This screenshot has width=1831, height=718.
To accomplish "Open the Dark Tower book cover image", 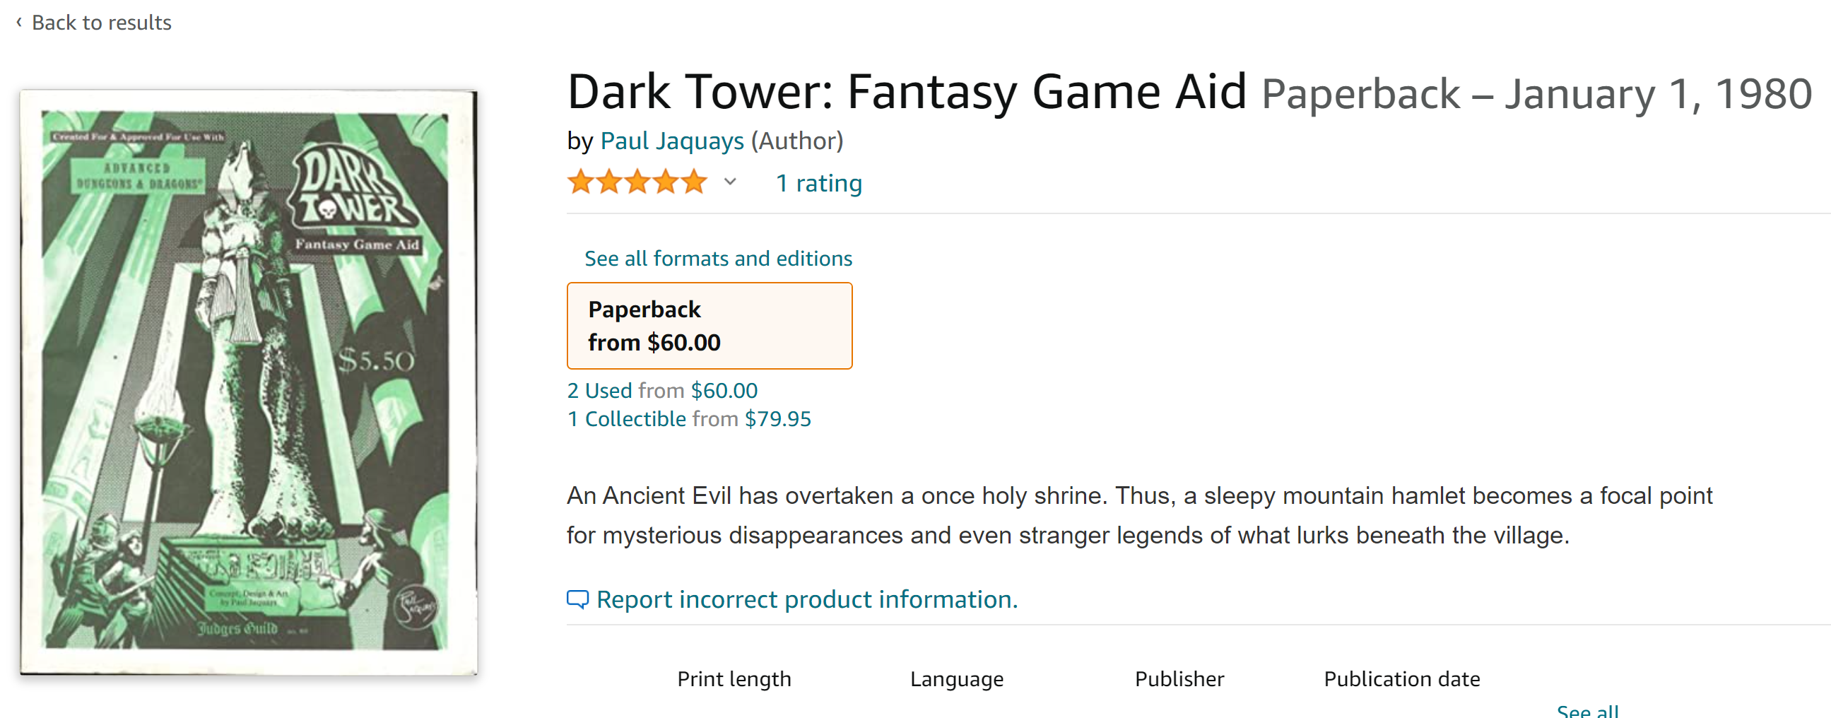I will (248, 382).
